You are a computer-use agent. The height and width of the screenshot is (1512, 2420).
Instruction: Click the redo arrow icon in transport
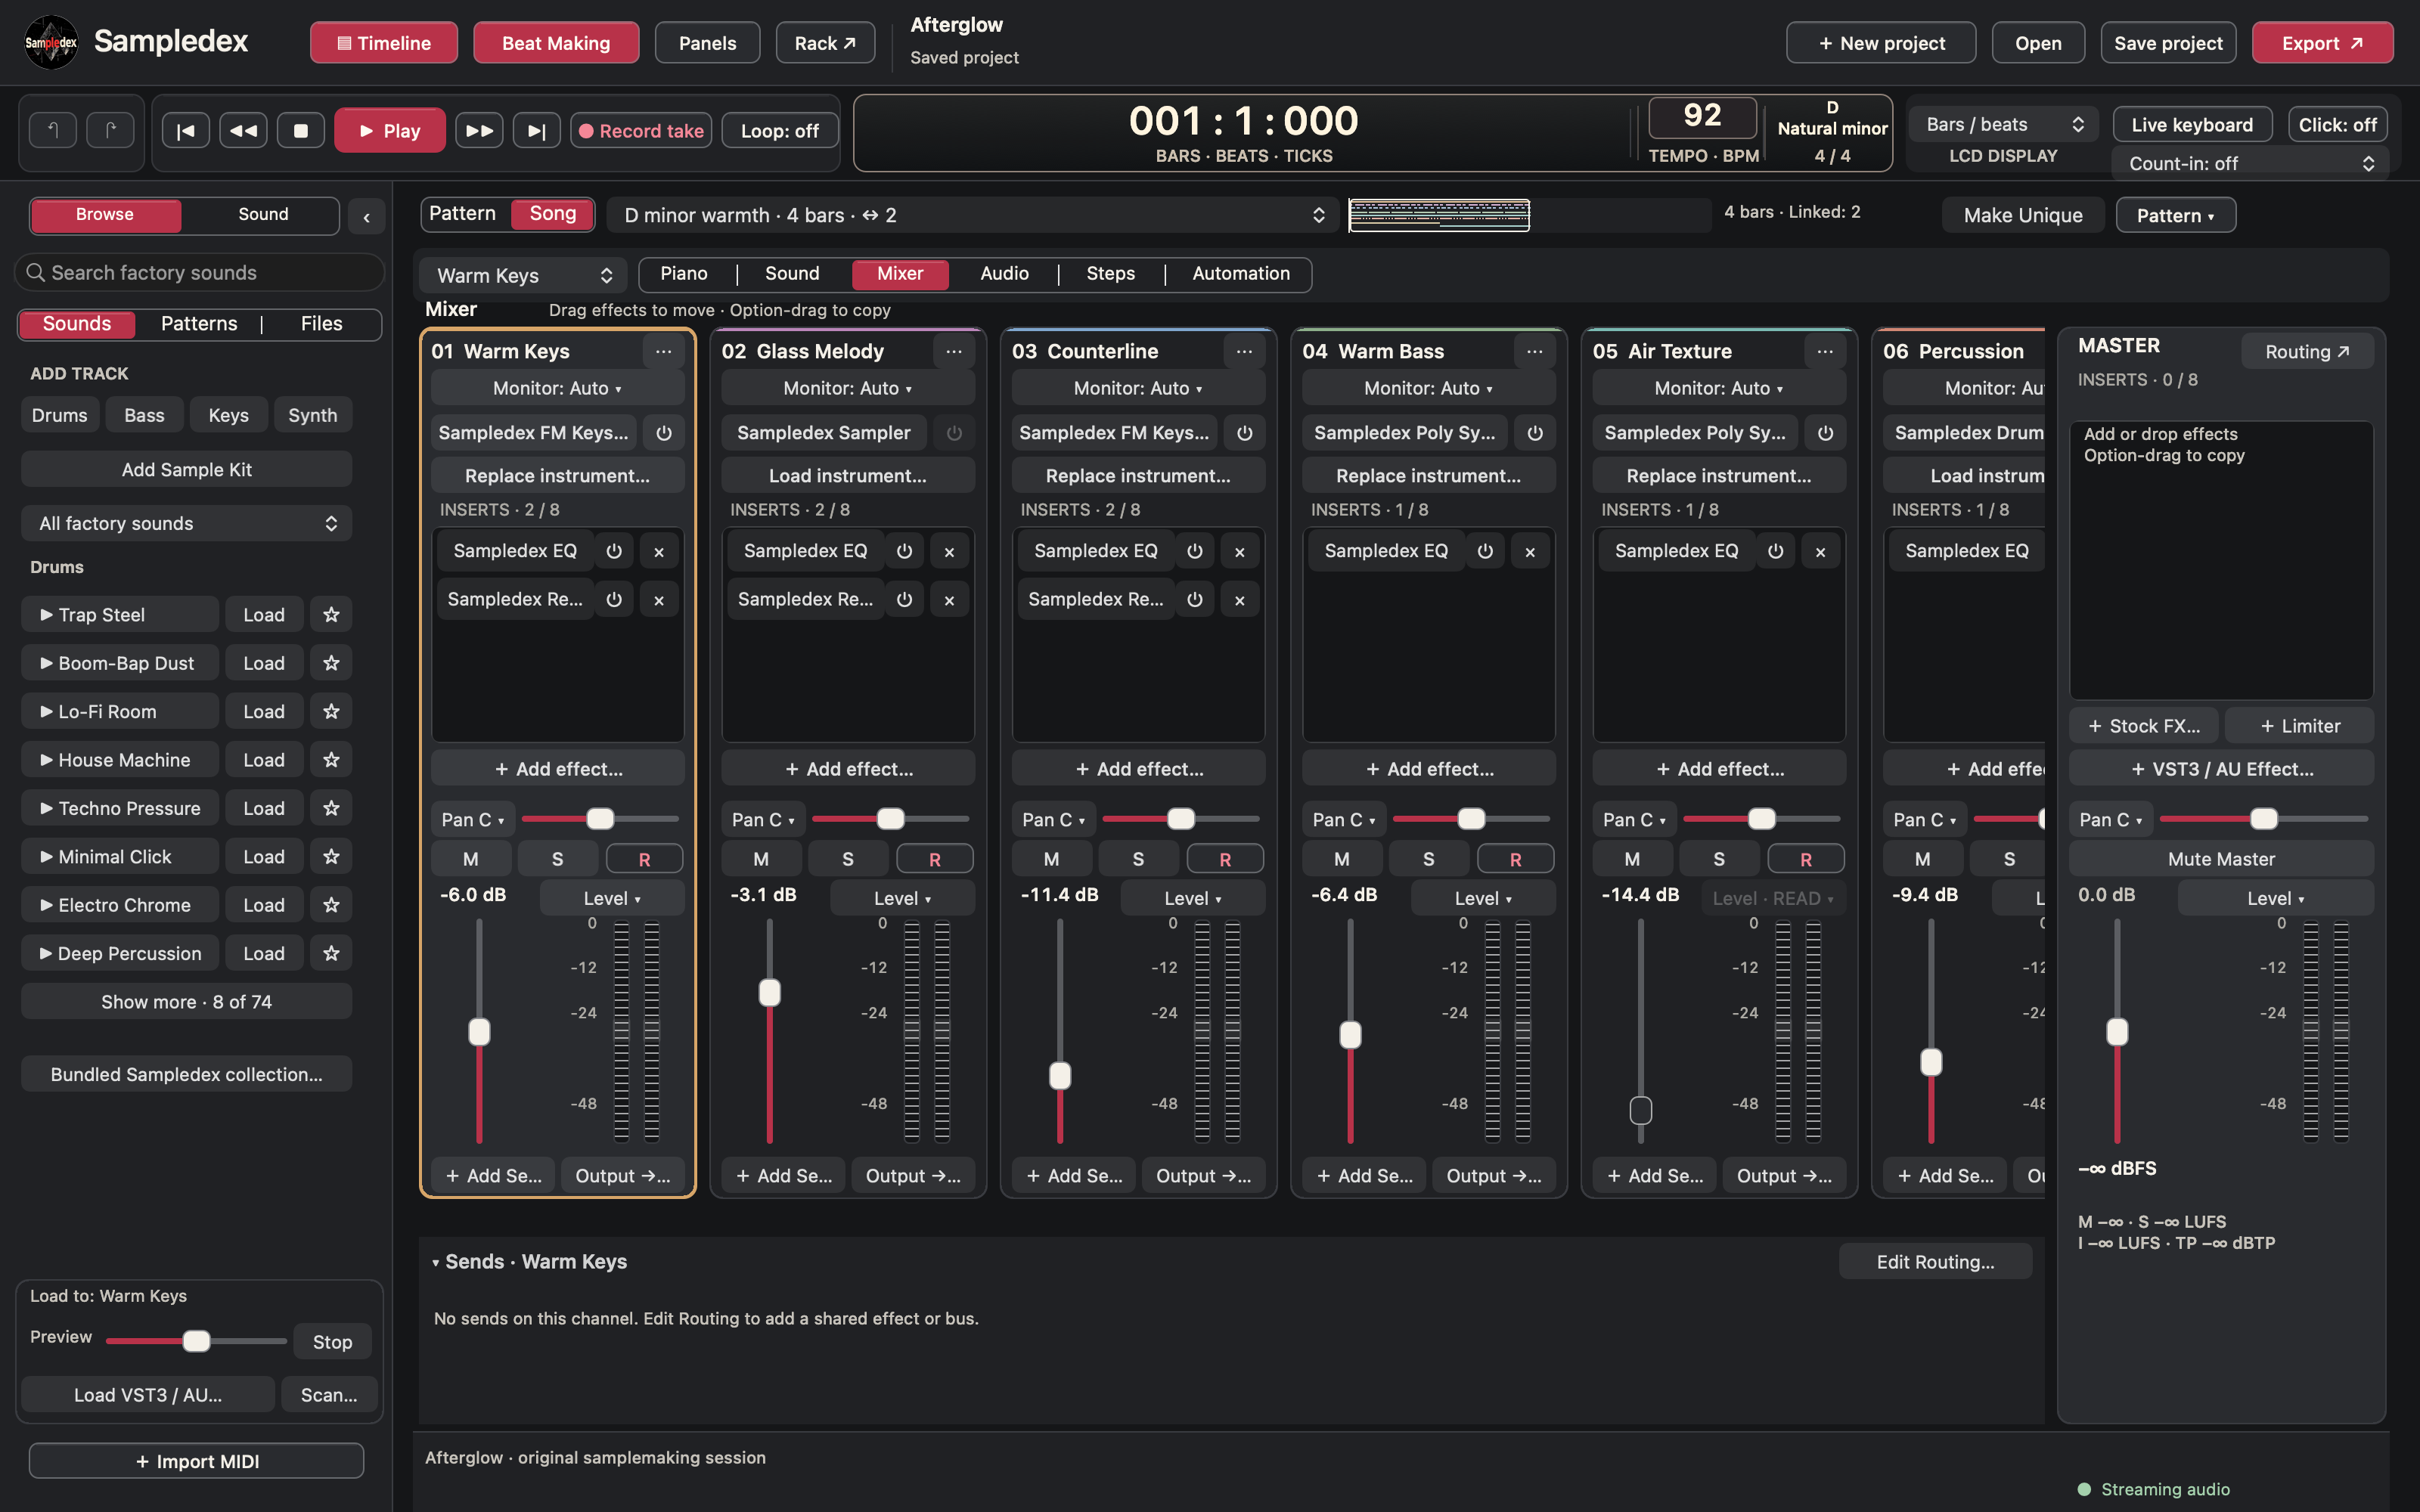point(110,130)
